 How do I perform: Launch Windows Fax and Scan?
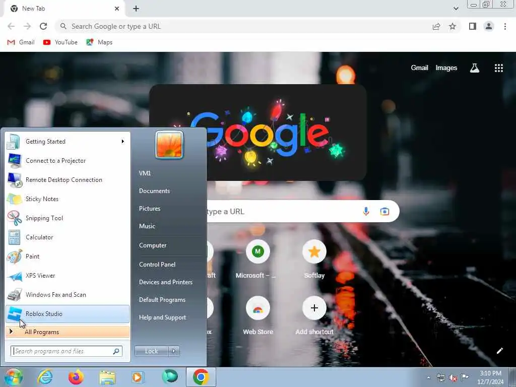(68, 294)
